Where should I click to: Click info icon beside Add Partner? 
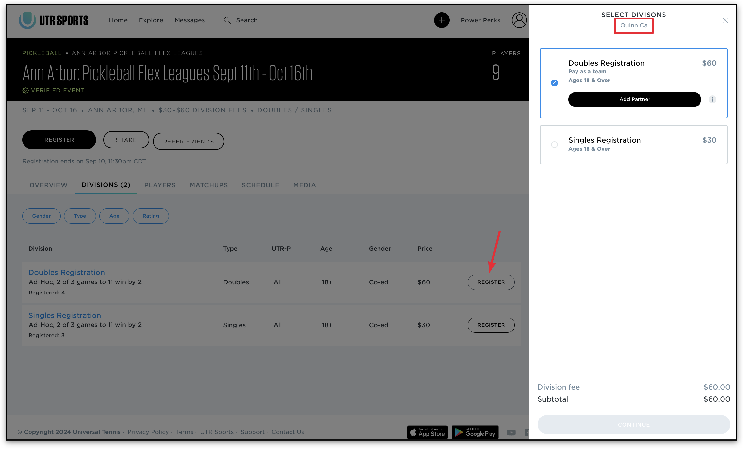pos(712,99)
